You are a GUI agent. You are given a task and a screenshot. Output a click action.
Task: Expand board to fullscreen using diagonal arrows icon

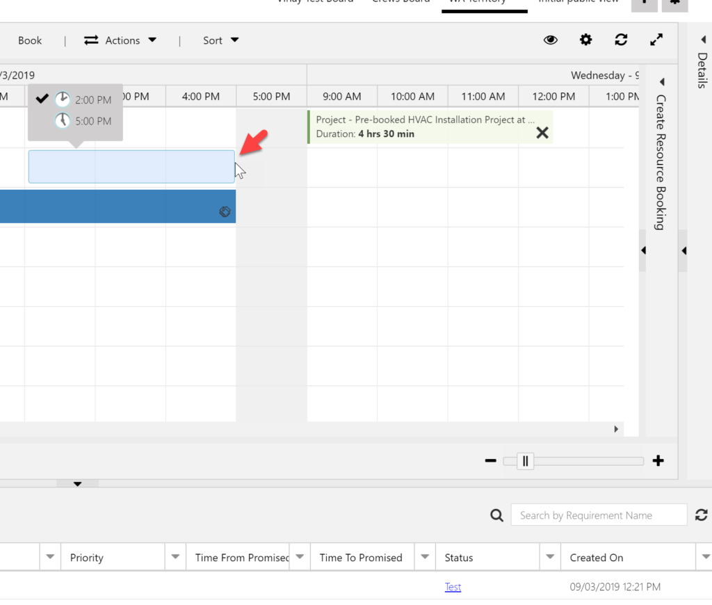point(656,40)
